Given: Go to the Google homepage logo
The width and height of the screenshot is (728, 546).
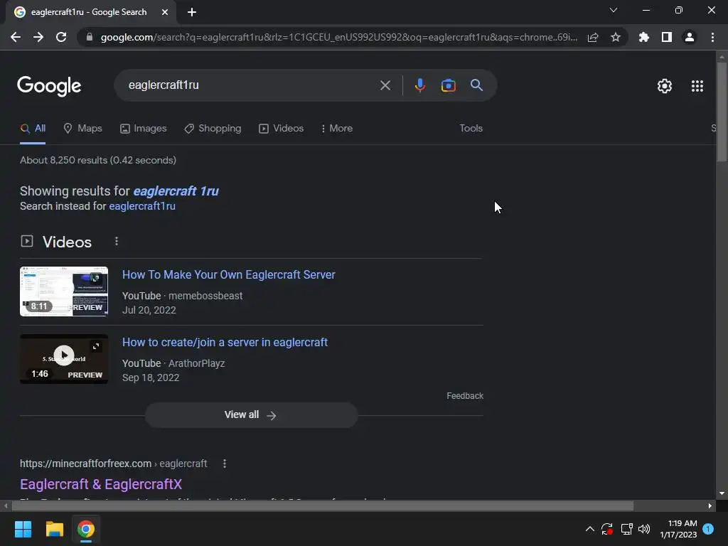Looking at the screenshot, I should tap(49, 86).
